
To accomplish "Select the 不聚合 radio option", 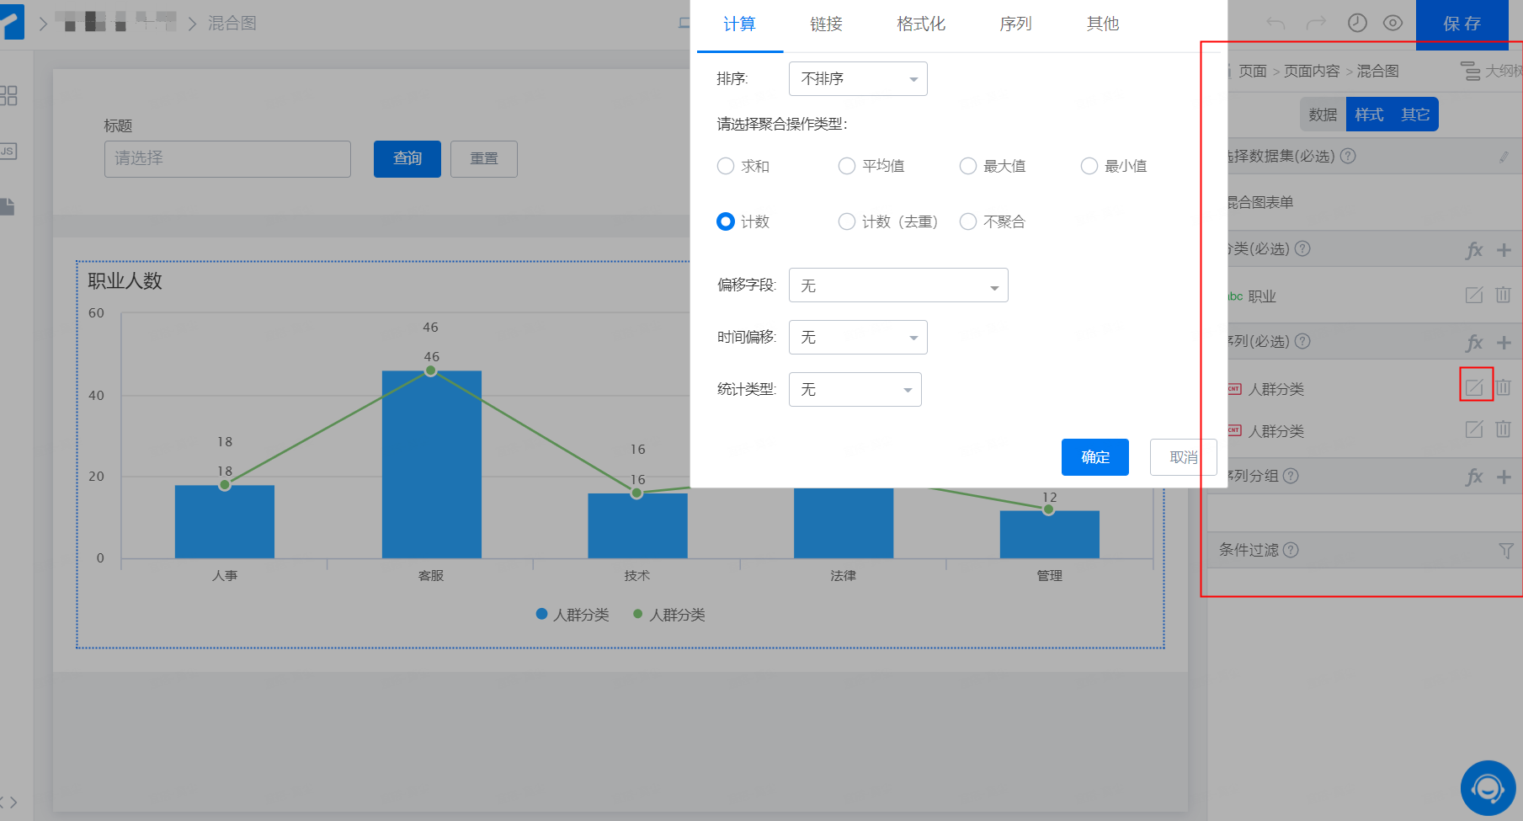I will (x=968, y=221).
